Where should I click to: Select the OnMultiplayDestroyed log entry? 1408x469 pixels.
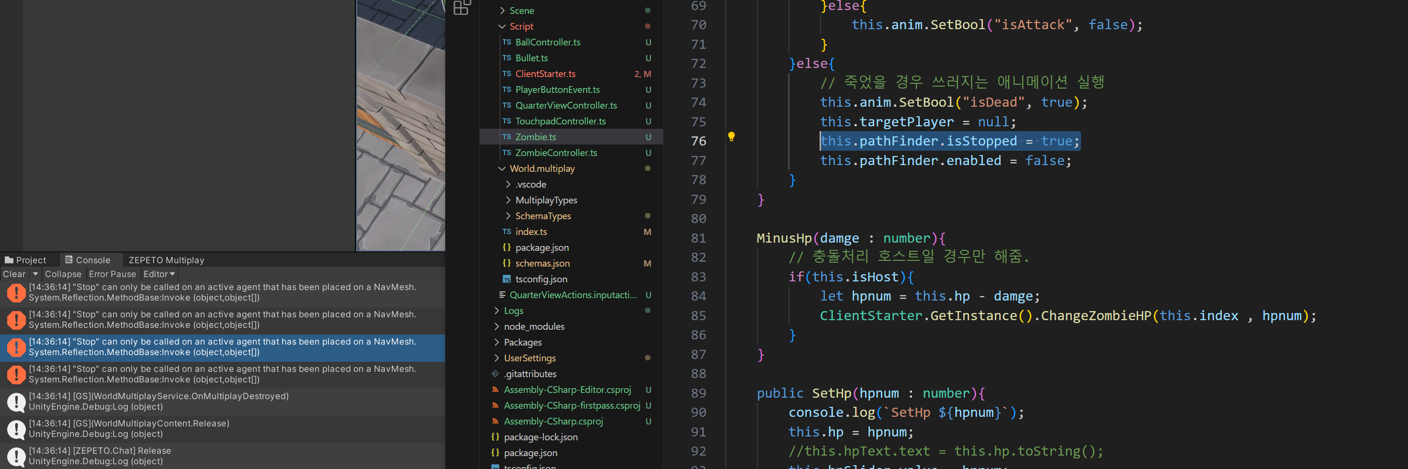point(223,402)
